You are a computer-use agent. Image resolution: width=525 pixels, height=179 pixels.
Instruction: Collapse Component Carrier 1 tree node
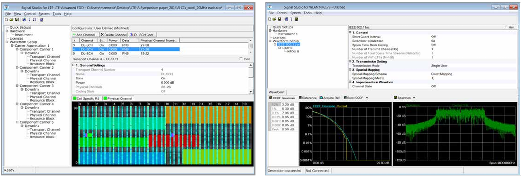(x=17, y=49)
